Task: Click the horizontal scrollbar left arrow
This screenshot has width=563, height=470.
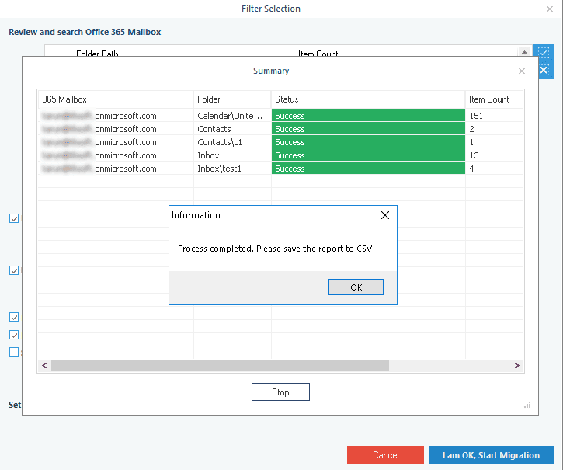Action: (x=44, y=365)
